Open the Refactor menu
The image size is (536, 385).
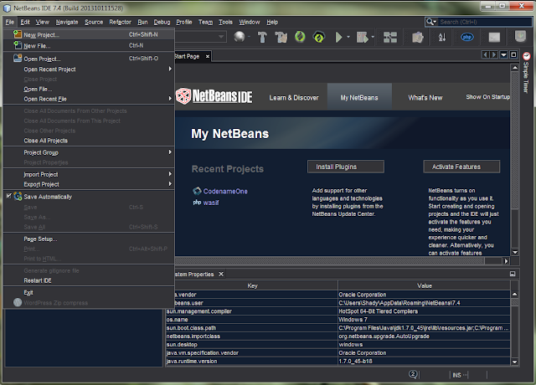[x=120, y=23]
